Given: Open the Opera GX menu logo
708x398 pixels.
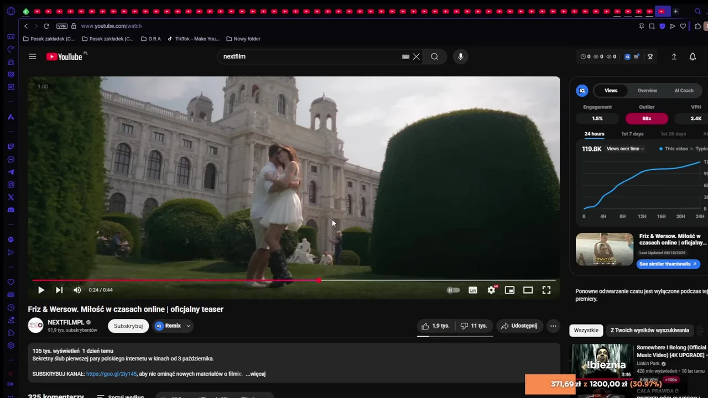Looking at the screenshot, I should point(11,11).
